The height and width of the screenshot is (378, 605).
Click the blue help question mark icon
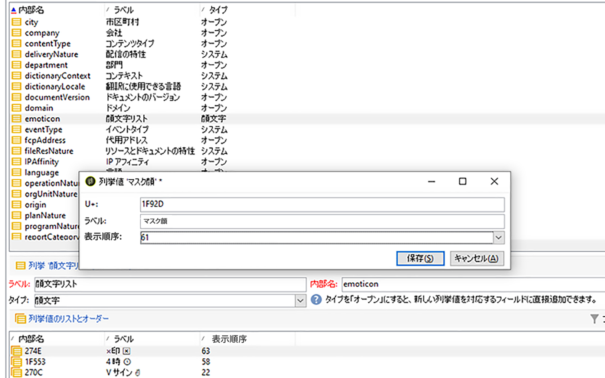(316, 300)
